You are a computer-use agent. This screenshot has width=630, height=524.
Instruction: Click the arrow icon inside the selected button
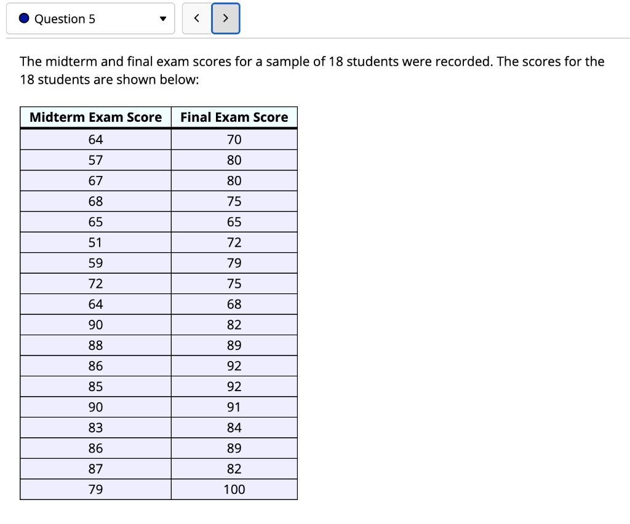coord(225,18)
